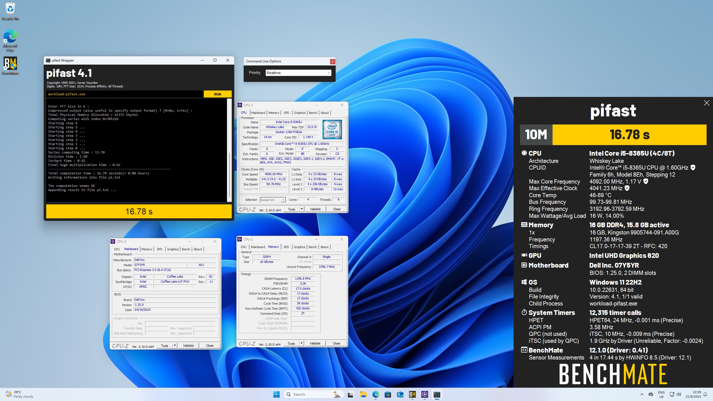The image size is (713, 401).
Task: Open the Windows Start menu
Action: [276, 394]
